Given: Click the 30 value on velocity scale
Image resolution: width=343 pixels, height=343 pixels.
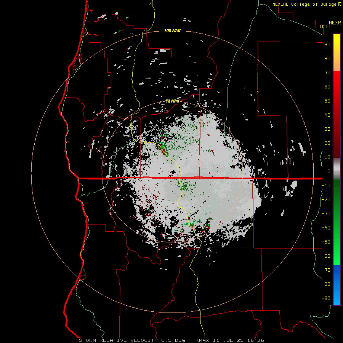Looking at the screenshot, I should click(327, 129).
